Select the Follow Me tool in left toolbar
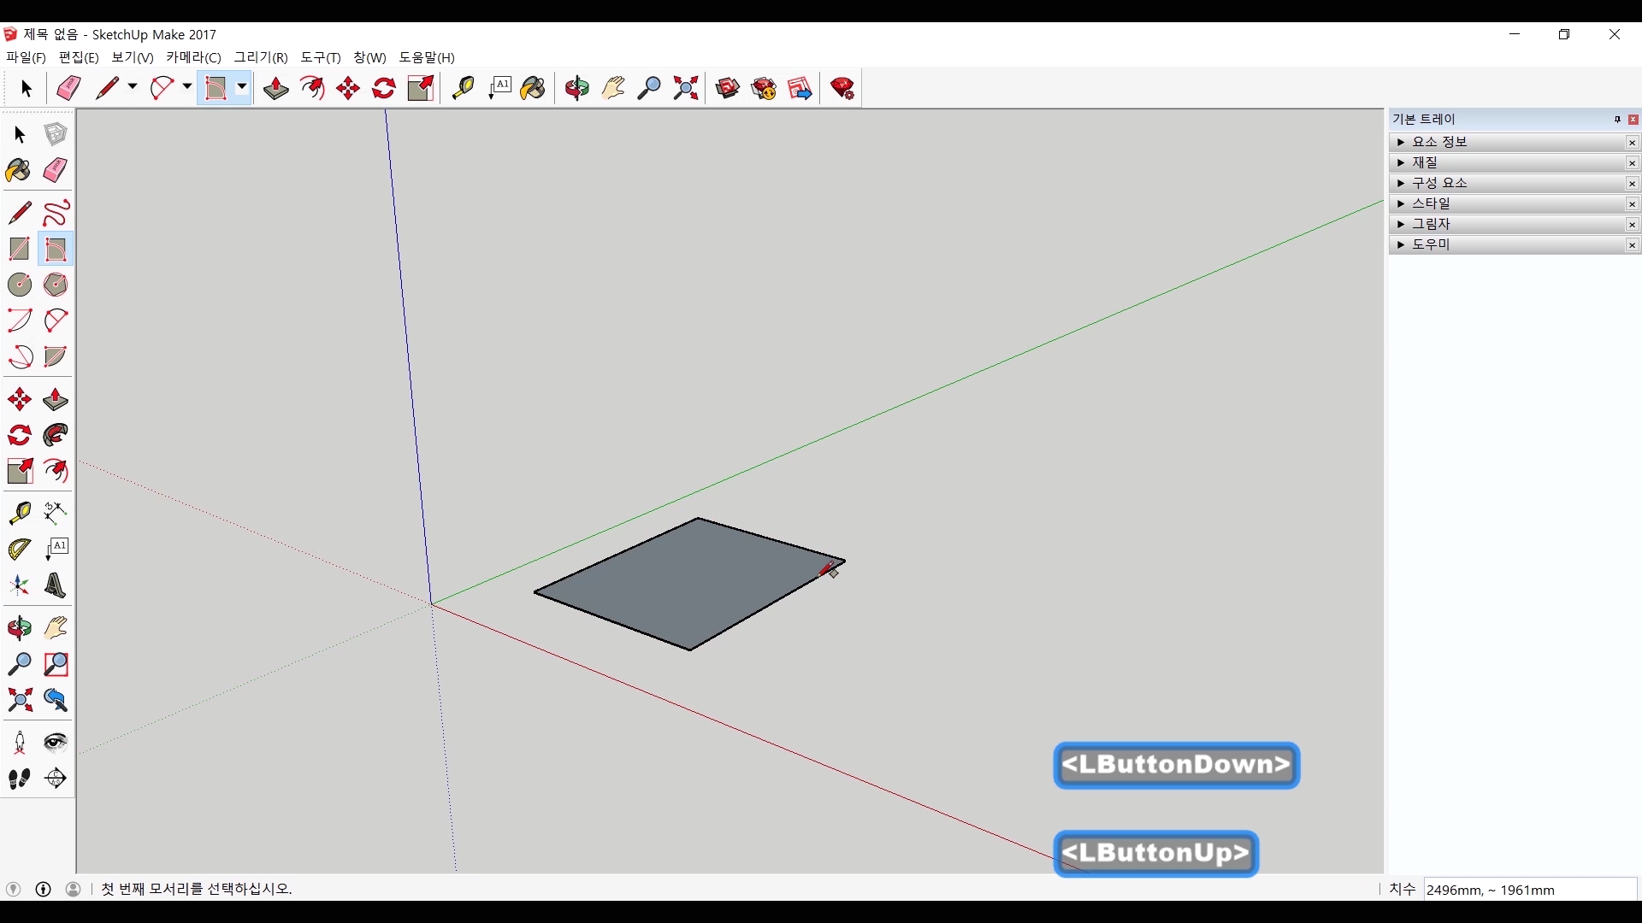This screenshot has width=1642, height=923. [x=56, y=435]
